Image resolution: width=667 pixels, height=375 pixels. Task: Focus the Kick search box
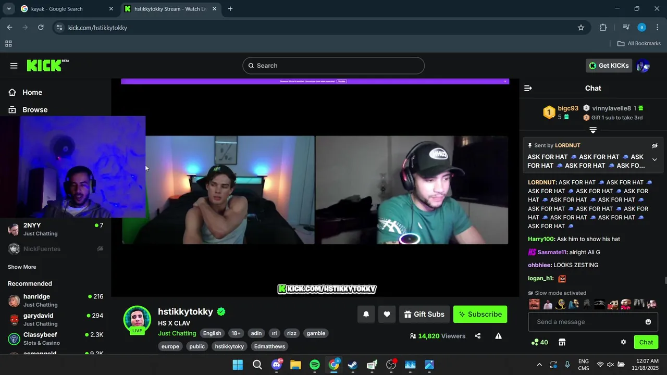tap(333, 66)
